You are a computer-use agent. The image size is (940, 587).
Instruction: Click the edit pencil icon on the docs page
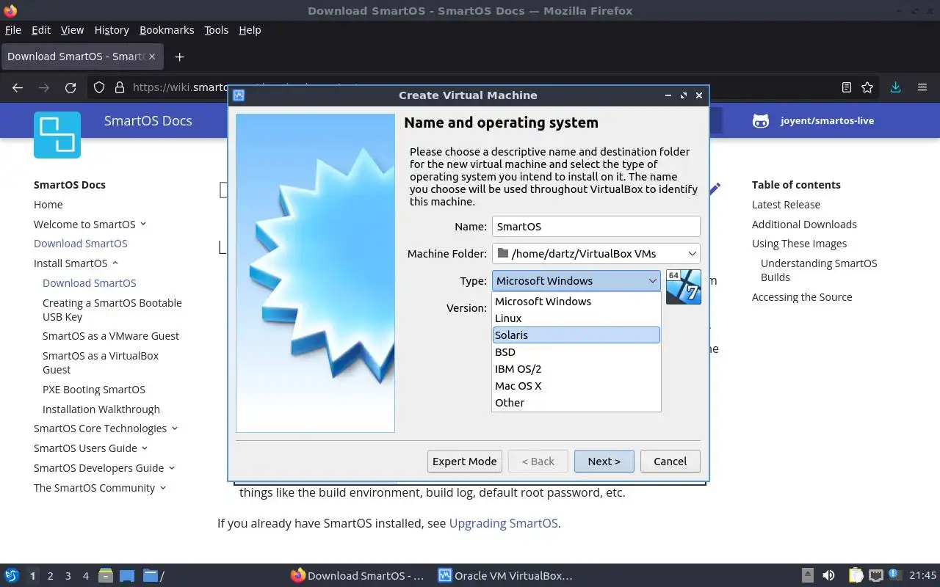714,189
